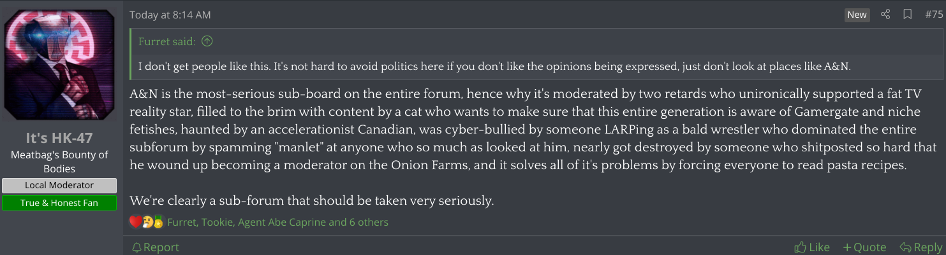The image size is (946, 255).
Task: Open Furret's name in the reactions list
Action: [x=182, y=223]
